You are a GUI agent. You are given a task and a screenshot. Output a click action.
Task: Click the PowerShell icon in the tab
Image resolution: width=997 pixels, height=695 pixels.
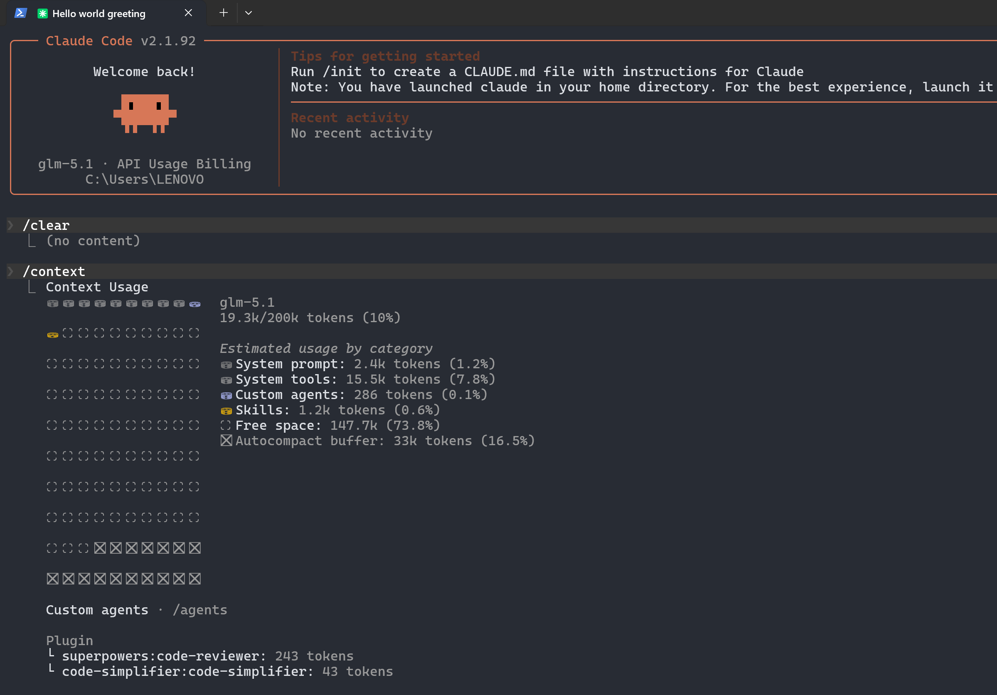pyautogui.click(x=20, y=13)
